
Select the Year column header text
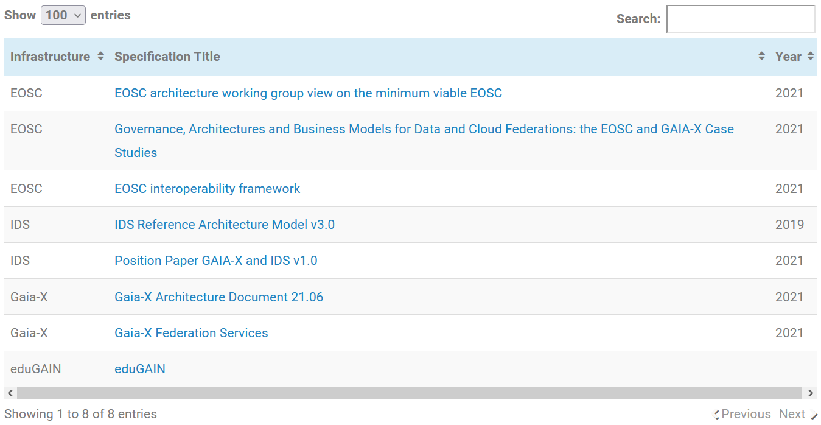[788, 57]
